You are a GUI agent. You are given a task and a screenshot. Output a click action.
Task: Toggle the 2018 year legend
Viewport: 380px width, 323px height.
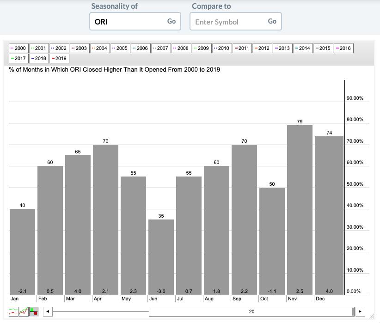coord(39,58)
